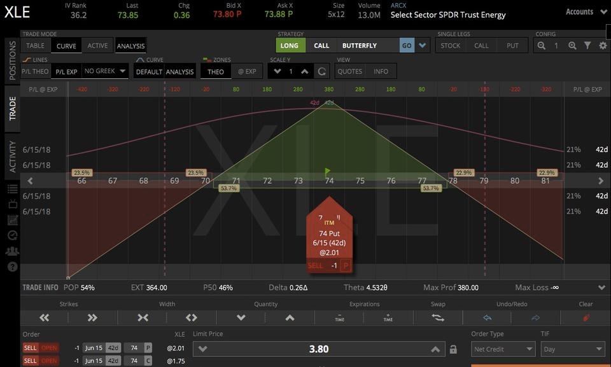The width and height of the screenshot is (611, 367).
Task: Click the green flag price marker
Action: 327,172
